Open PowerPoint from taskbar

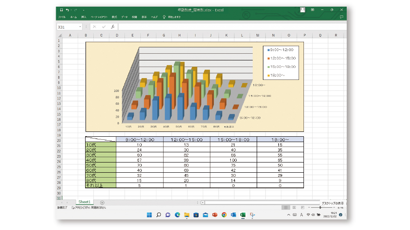(215, 215)
